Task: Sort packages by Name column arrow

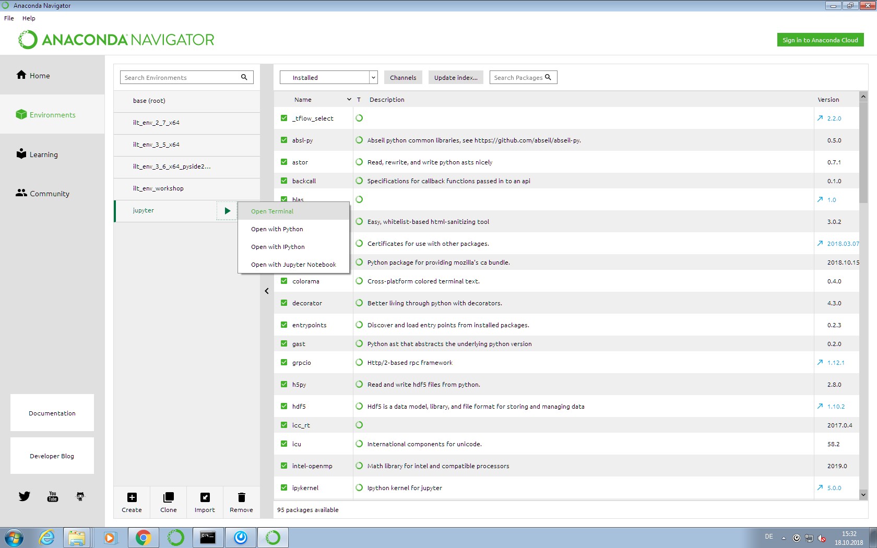Action: [349, 99]
